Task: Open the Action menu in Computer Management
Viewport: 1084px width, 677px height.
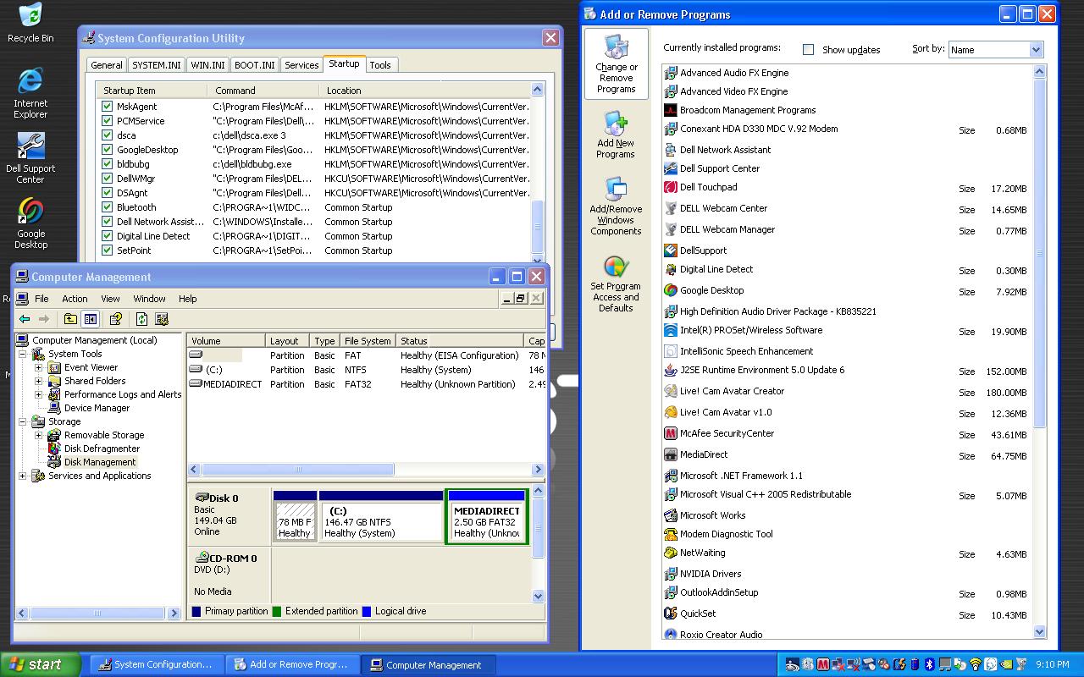Action: (75, 299)
